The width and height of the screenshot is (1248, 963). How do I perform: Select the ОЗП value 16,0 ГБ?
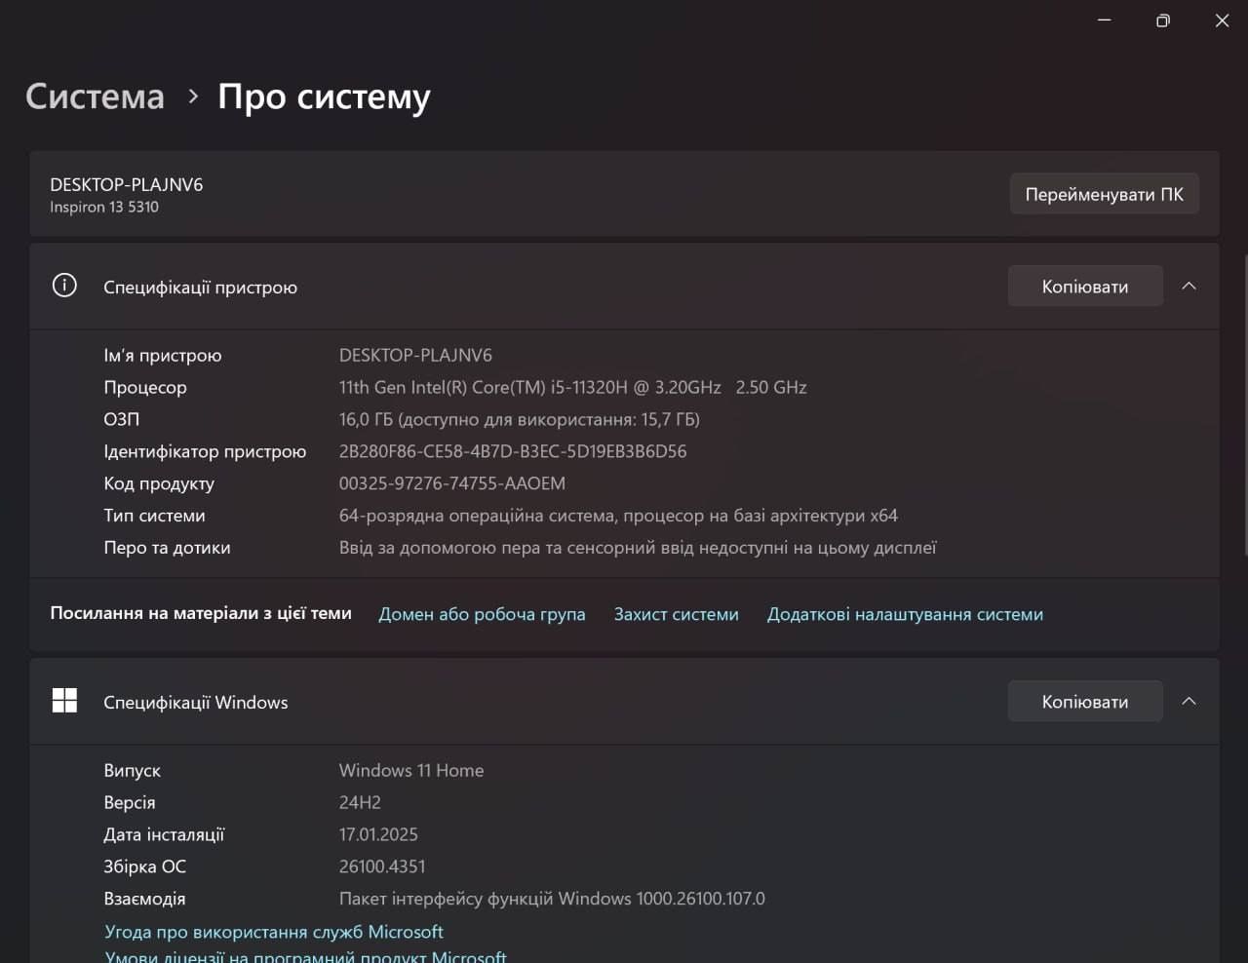point(519,419)
